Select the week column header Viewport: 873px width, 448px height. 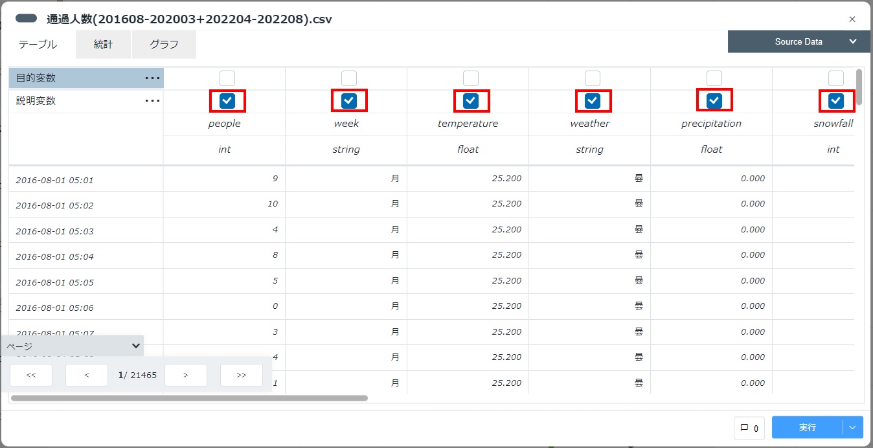(346, 124)
